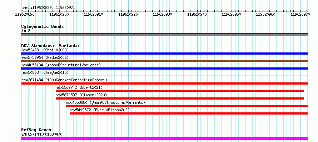Click the nsv524681 (Shaikh2009) label
The width and height of the screenshot is (318, 142).
pos(45,50)
